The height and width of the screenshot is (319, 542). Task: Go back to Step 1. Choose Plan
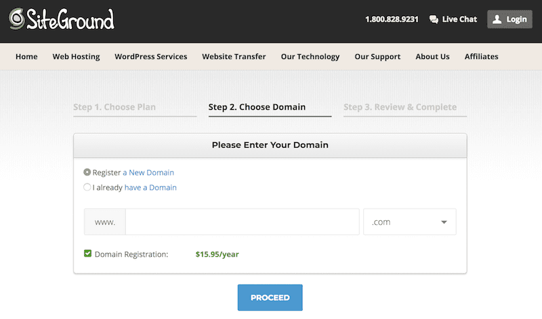point(114,107)
